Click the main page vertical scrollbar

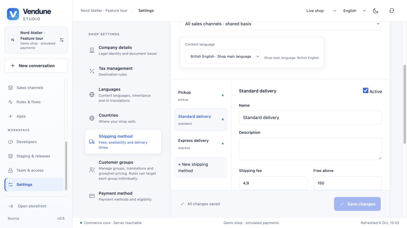[405, 104]
